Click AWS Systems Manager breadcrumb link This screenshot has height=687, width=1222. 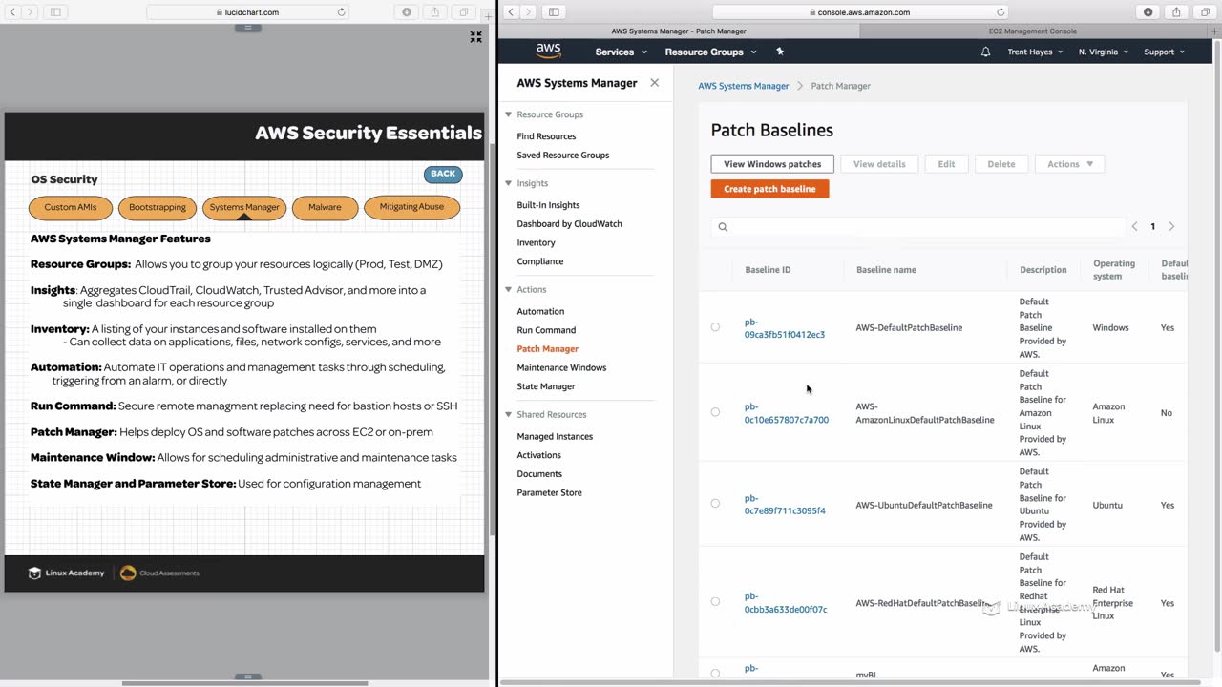744,86
